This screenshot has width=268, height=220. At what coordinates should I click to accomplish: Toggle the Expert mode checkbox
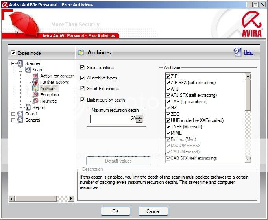(13, 53)
